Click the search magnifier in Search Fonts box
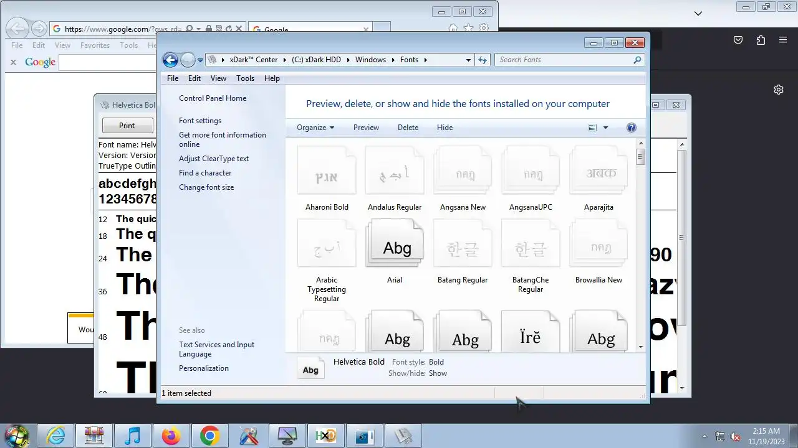The image size is (798, 448). click(x=637, y=60)
